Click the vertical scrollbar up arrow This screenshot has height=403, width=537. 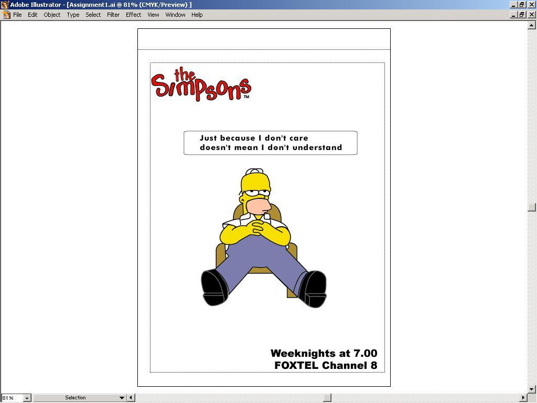532,25
